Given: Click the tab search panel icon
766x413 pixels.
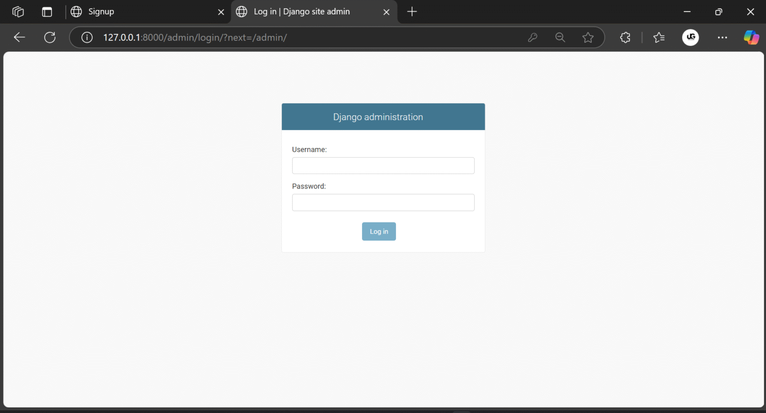Looking at the screenshot, I should click(47, 11).
